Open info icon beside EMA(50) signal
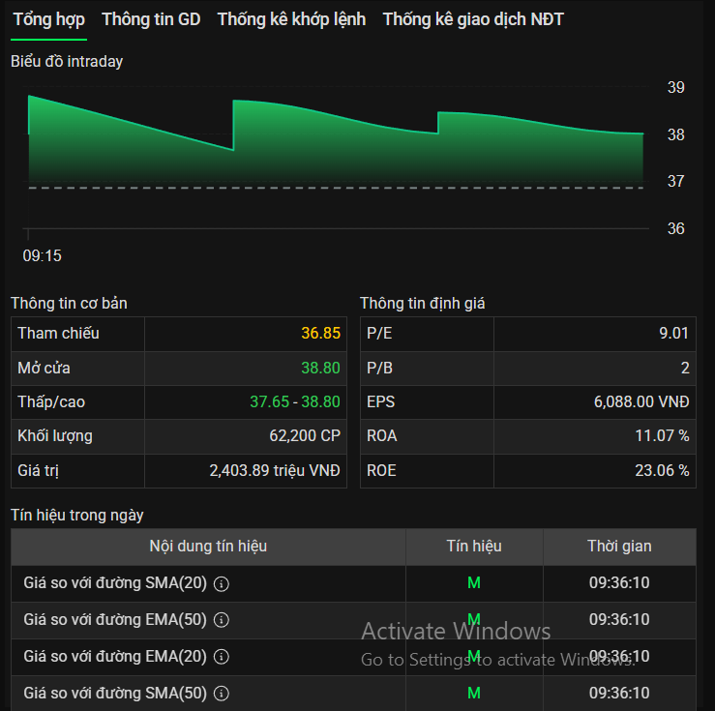Viewport: 715px width, 711px height. [x=222, y=620]
